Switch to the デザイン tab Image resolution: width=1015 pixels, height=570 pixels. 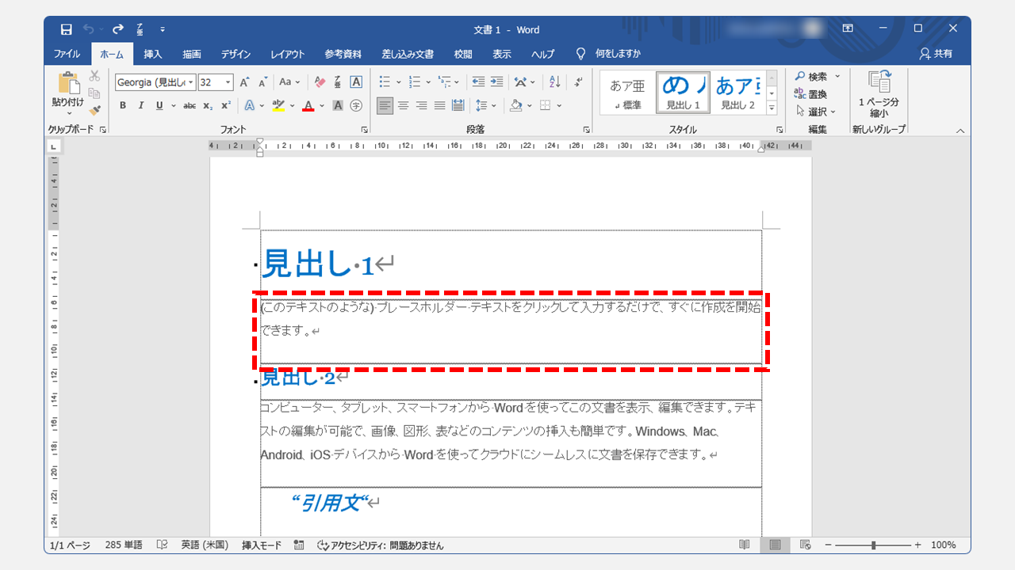[236, 54]
